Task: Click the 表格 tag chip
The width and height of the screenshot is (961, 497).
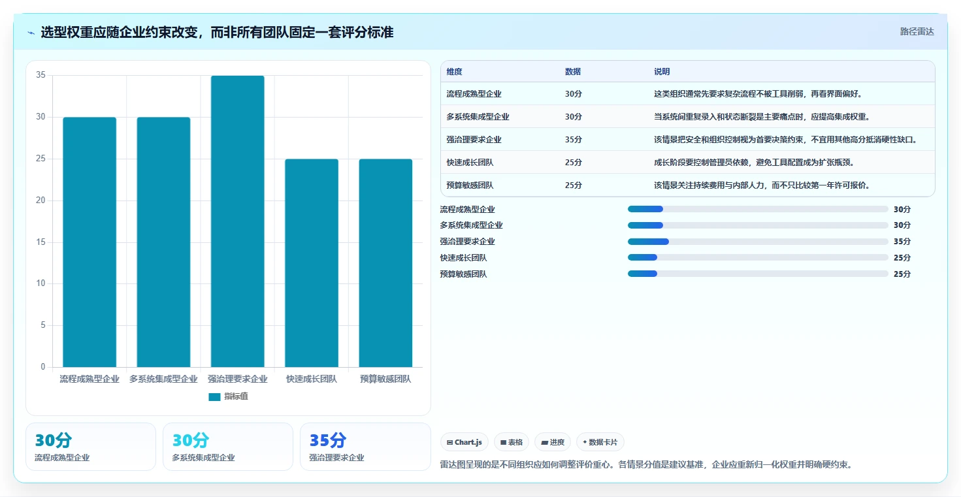Action: point(512,442)
